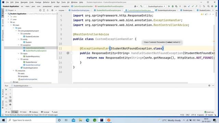
Task: Collapse the exception package
Action: tap(18, 45)
